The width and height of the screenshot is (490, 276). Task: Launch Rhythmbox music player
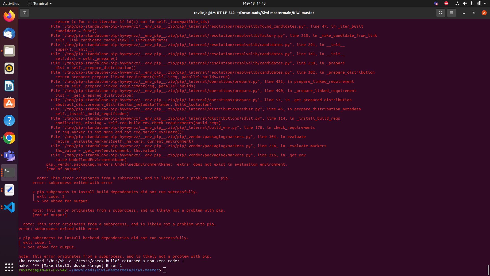[9, 68]
